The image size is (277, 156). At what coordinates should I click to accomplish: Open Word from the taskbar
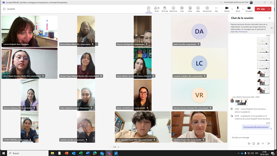(88, 153)
